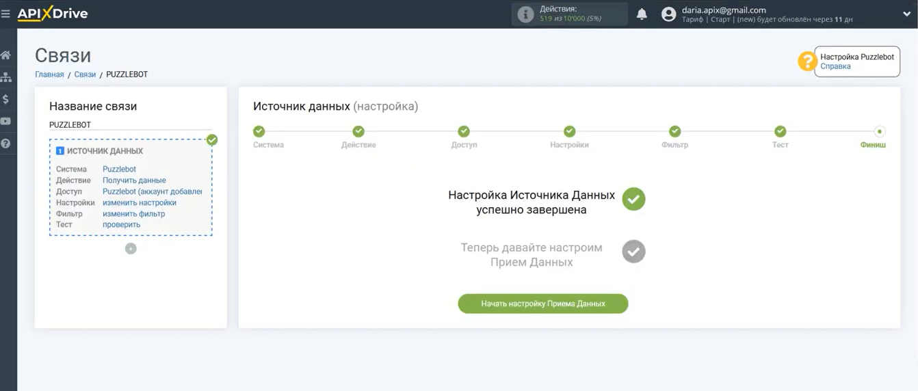This screenshot has height=391, width=918.
Task: Open the Справка help link
Action: [x=835, y=66]
